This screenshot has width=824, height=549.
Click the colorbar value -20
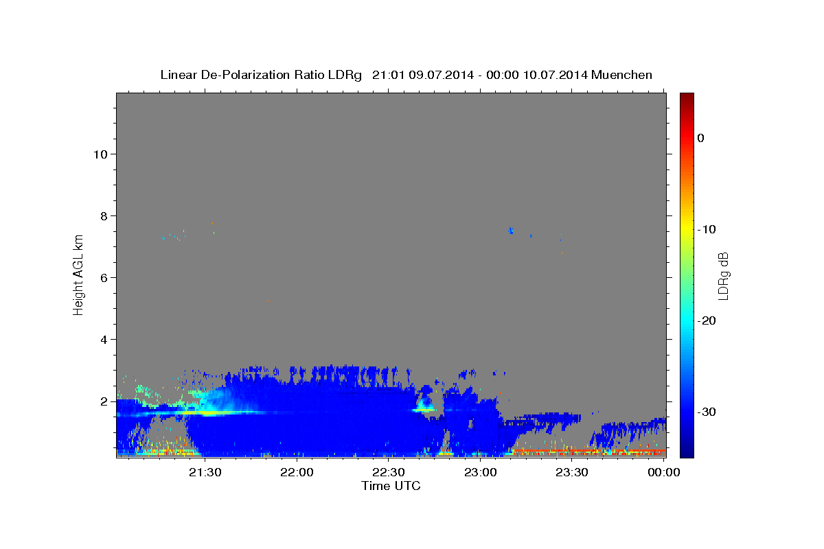pos(707,320)
